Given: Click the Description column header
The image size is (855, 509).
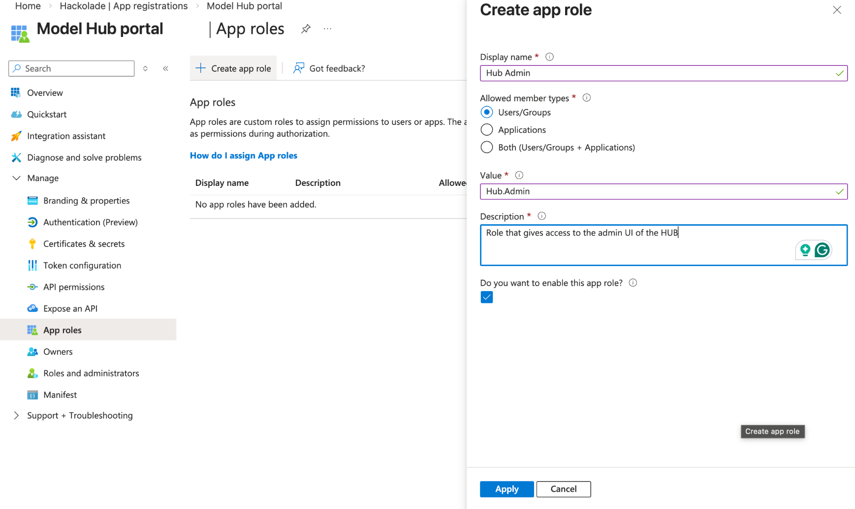Looking at the screenshot, I should point(318,183).
